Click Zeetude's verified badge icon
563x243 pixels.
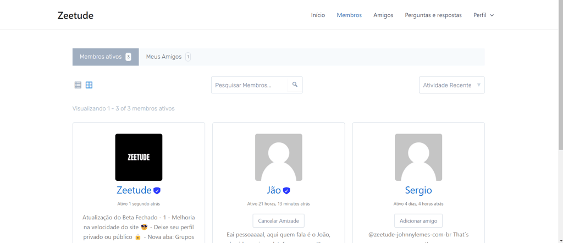(157, 190)
